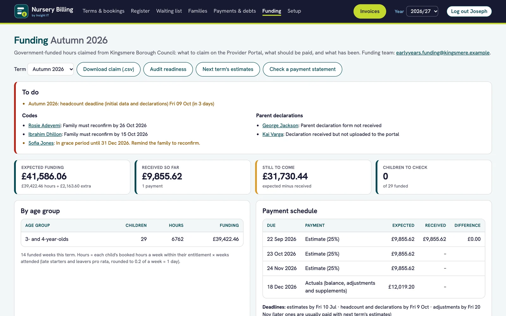This screenshot has height=316, width=506.
Task: Click the 6762 hours cell
Action: 177,239
